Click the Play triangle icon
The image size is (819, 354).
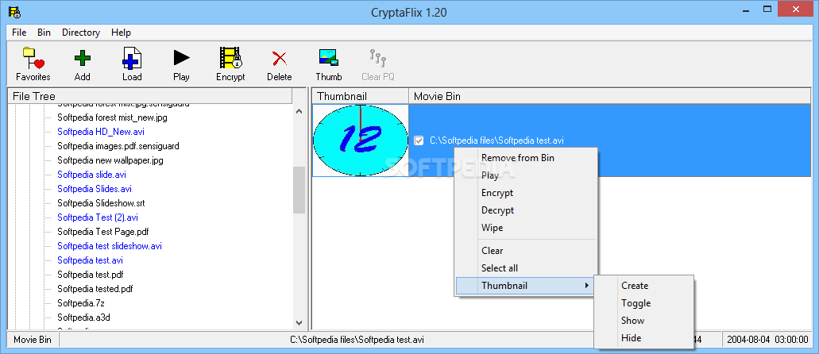[x=181, y=57]
